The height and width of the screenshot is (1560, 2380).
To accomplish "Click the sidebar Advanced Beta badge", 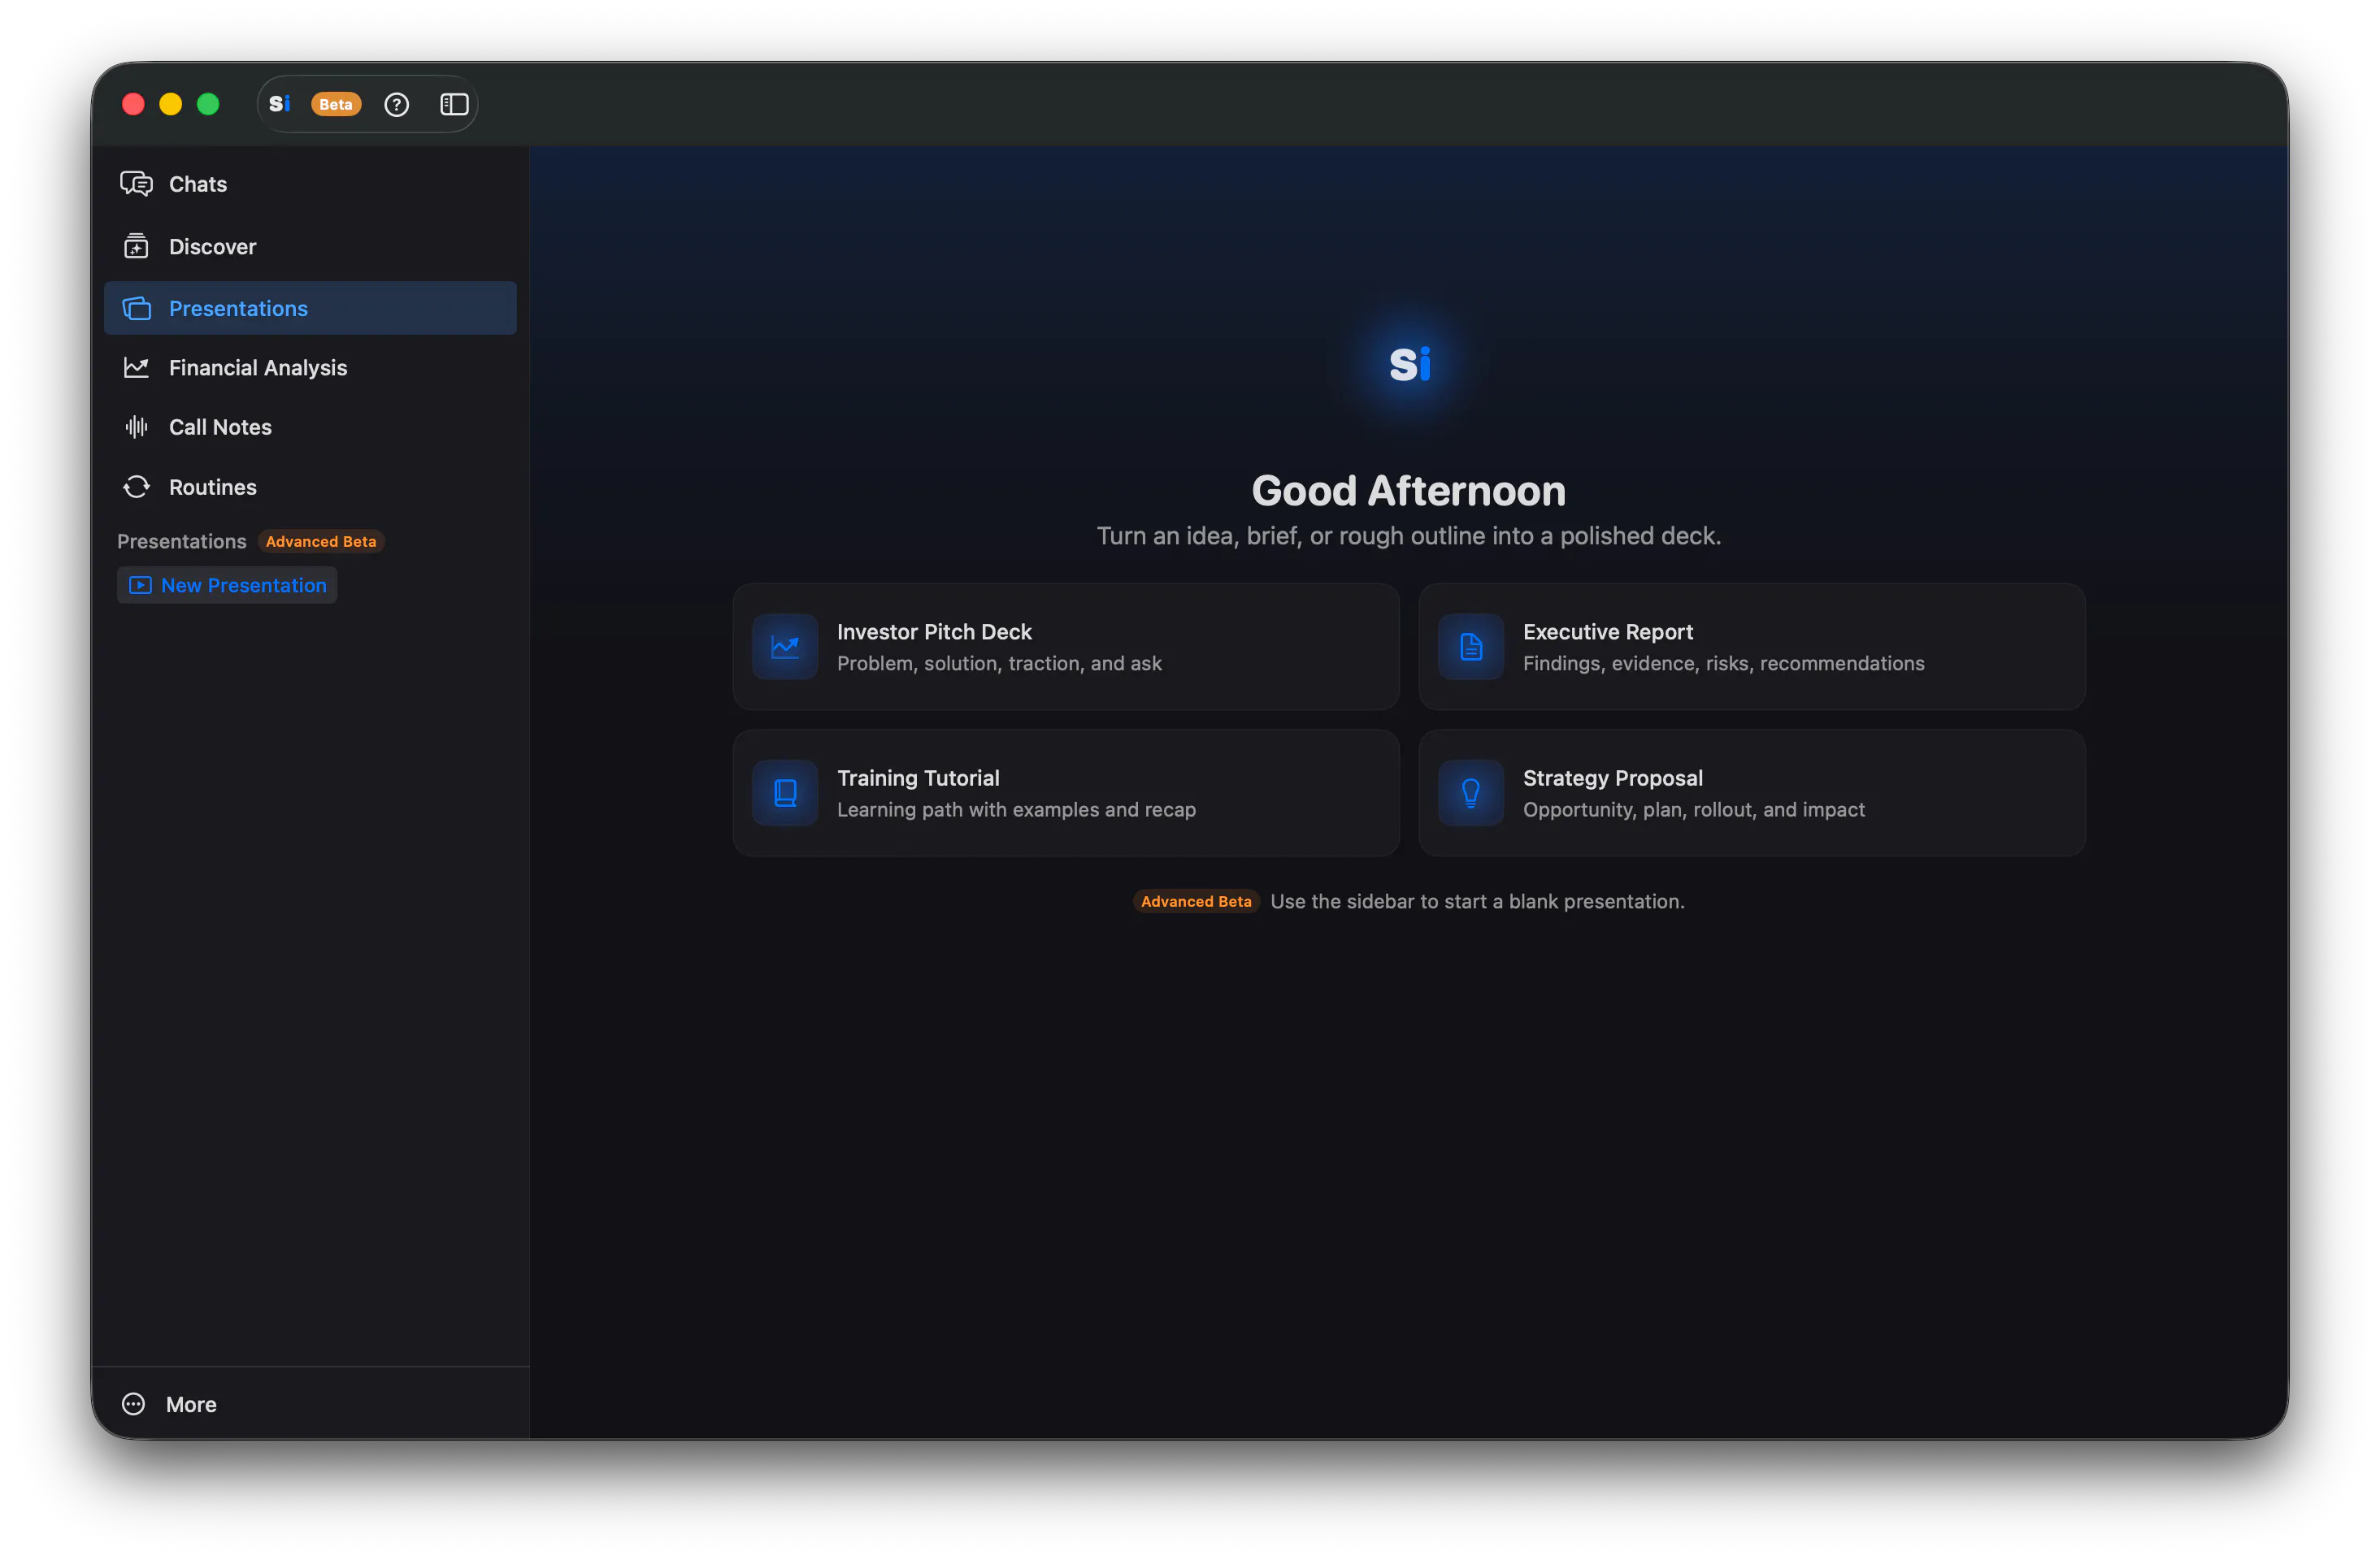I will [321, 540].
